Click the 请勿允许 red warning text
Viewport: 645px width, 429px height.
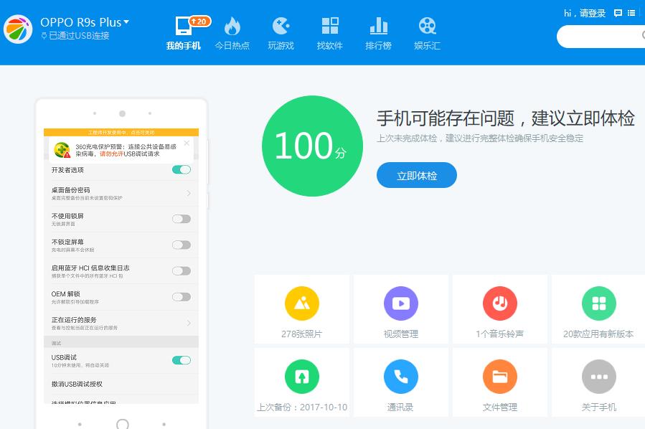[111, 154]
